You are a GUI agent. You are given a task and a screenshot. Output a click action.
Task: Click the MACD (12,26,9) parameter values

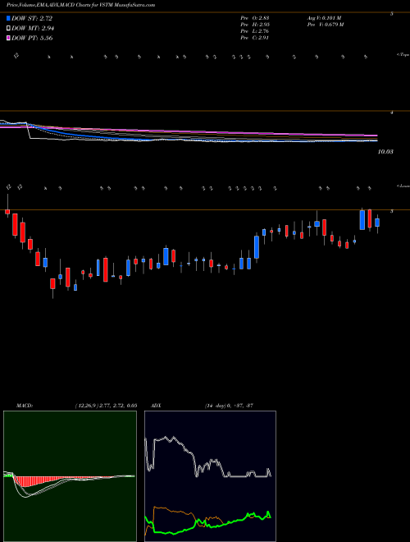106,406
